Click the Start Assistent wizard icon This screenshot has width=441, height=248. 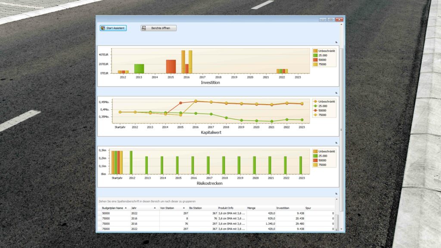(103, 28)
